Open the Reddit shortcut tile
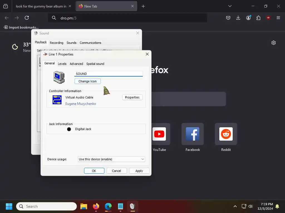The image size is (285, 213). coord(226,134)
